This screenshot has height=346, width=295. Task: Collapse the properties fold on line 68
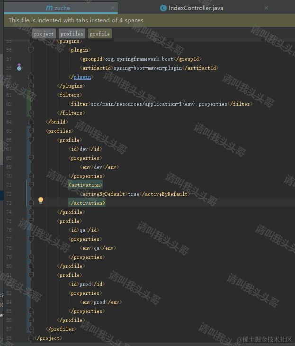tap(31, 158)
